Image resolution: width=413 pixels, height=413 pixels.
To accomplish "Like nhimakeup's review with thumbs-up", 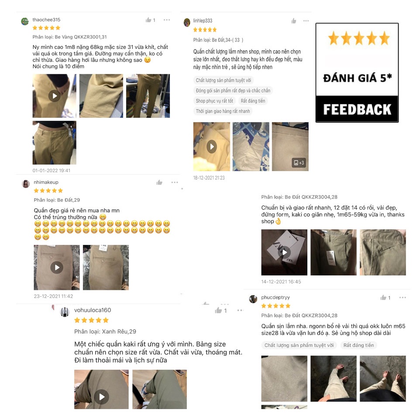I will point(159,182).
